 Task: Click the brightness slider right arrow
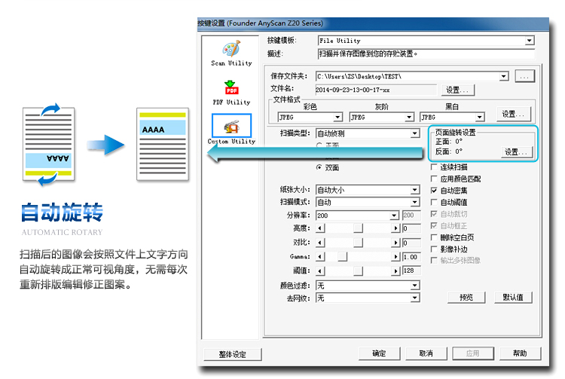point(395,228)
